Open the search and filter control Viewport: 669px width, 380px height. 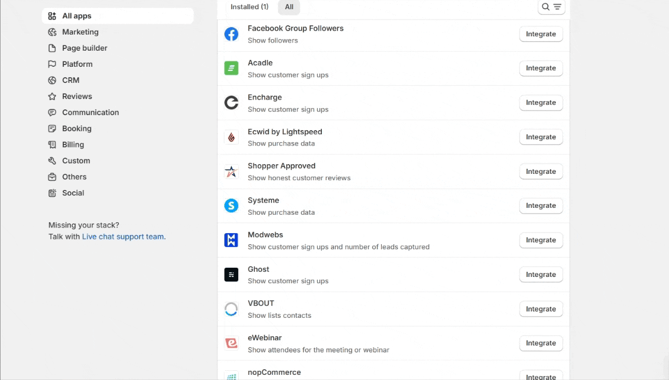(551, 7)
